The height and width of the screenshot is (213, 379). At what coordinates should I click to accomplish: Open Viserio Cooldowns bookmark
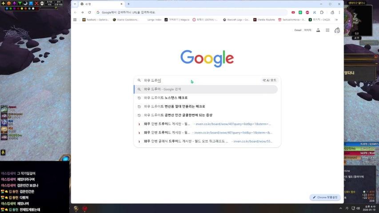pyautogui.click(x=126, y=20)
